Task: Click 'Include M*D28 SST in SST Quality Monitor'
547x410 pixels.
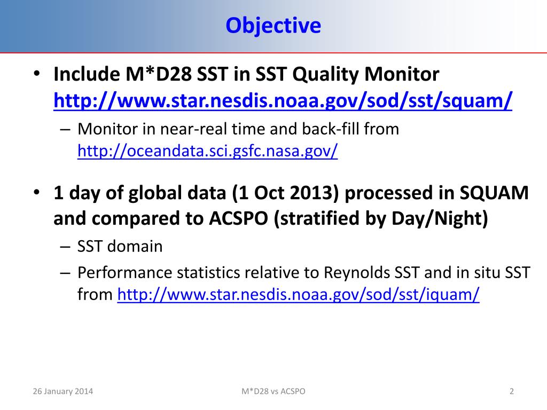Action: [x=246, y=74]
